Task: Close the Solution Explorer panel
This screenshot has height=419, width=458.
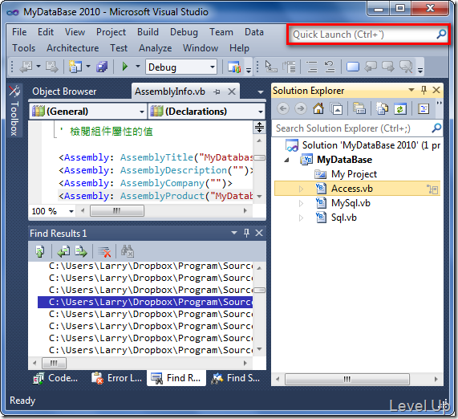Action: pyautogui.click(x=436, y=90)
